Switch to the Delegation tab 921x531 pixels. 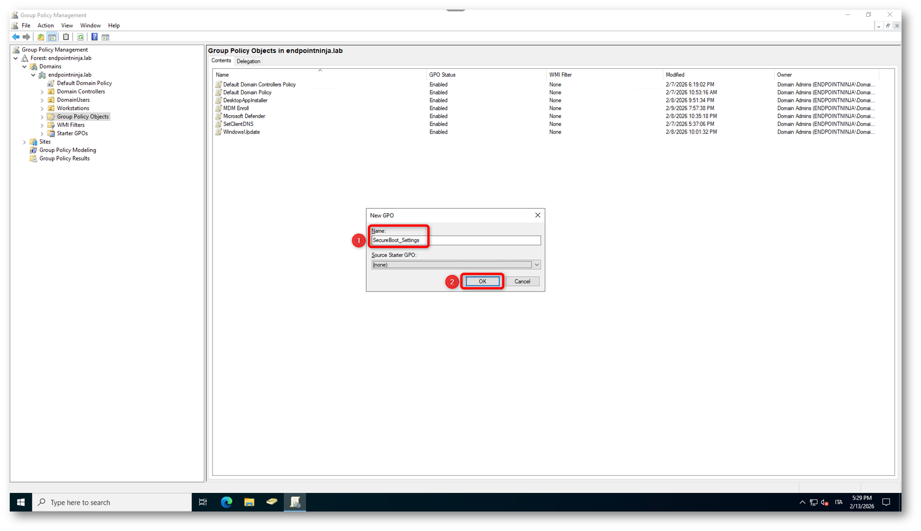[248, 61]
